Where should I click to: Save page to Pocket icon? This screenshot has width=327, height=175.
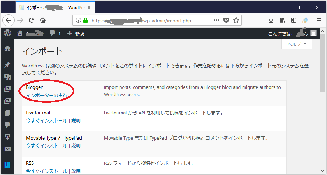[x=226, y=21]
